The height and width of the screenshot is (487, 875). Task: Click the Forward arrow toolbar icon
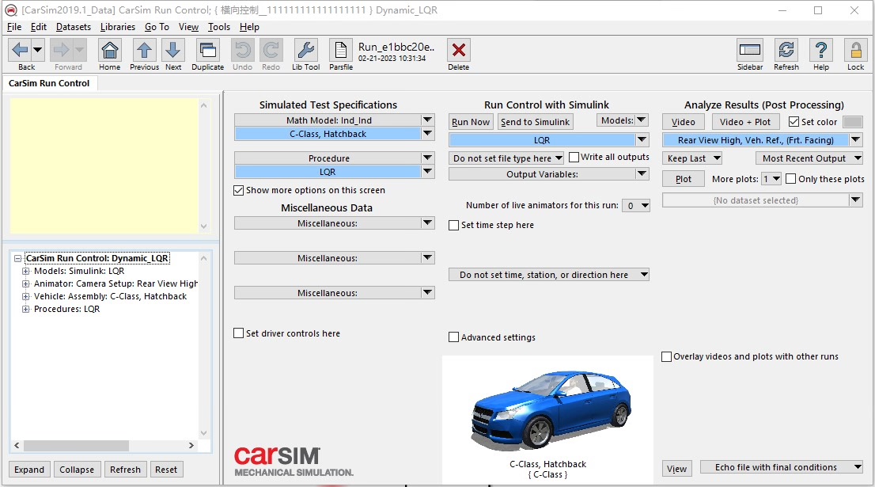(x=62, y=50)
